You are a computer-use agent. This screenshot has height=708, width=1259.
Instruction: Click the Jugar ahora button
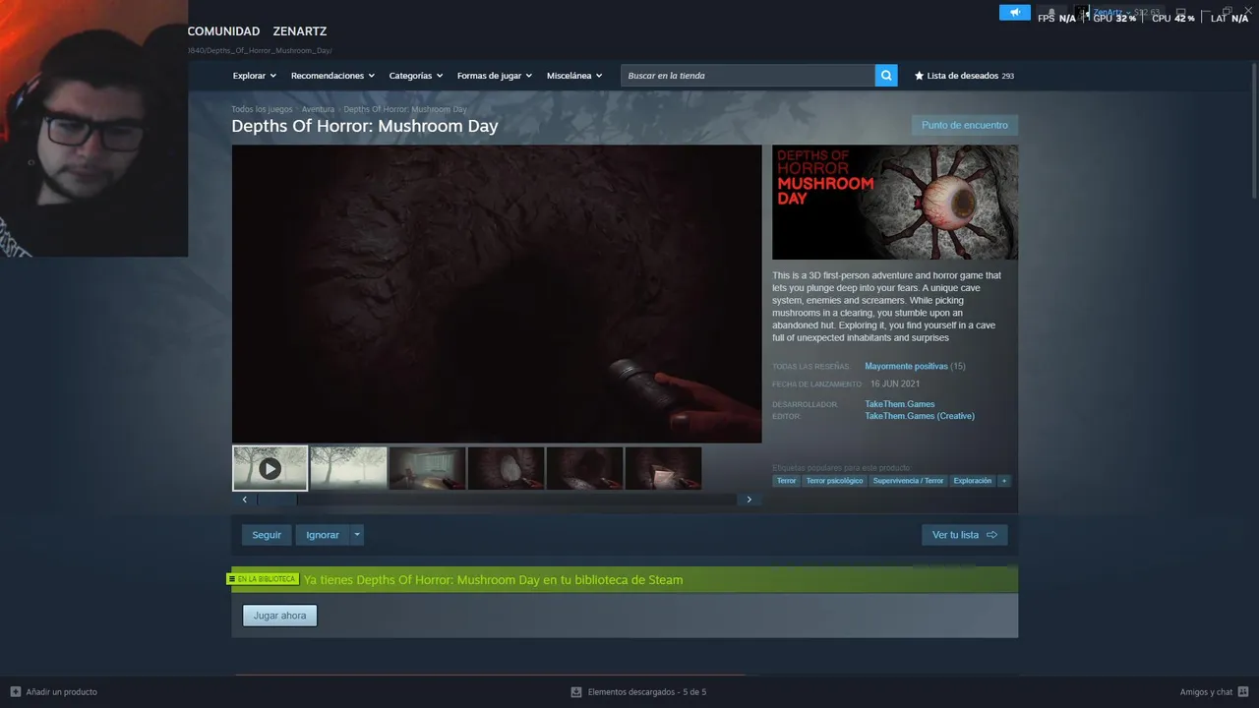tap(280, 616)
